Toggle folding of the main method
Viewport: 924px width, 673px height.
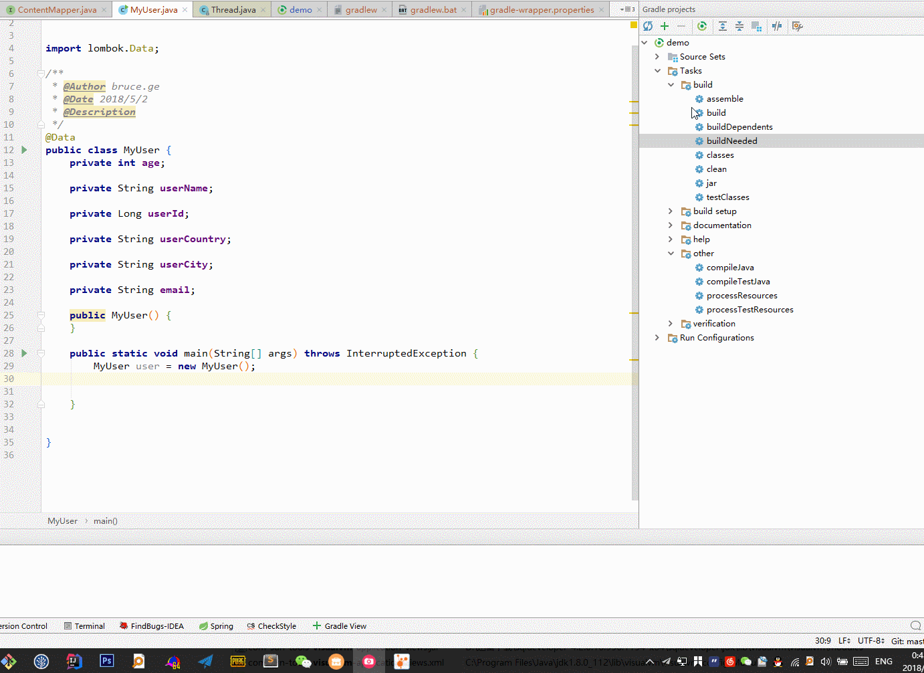point(41,353)
